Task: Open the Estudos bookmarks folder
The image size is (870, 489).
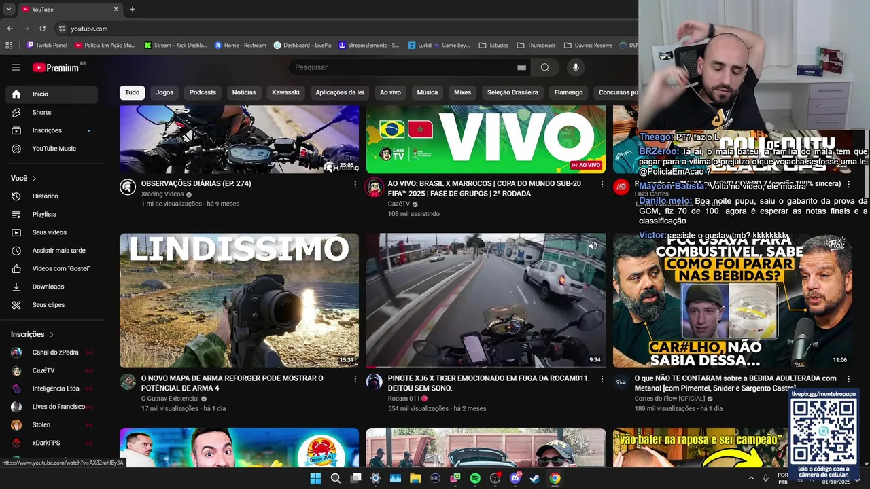Action: click(493, 46)
